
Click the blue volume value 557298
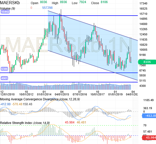(x=47, y=8)
